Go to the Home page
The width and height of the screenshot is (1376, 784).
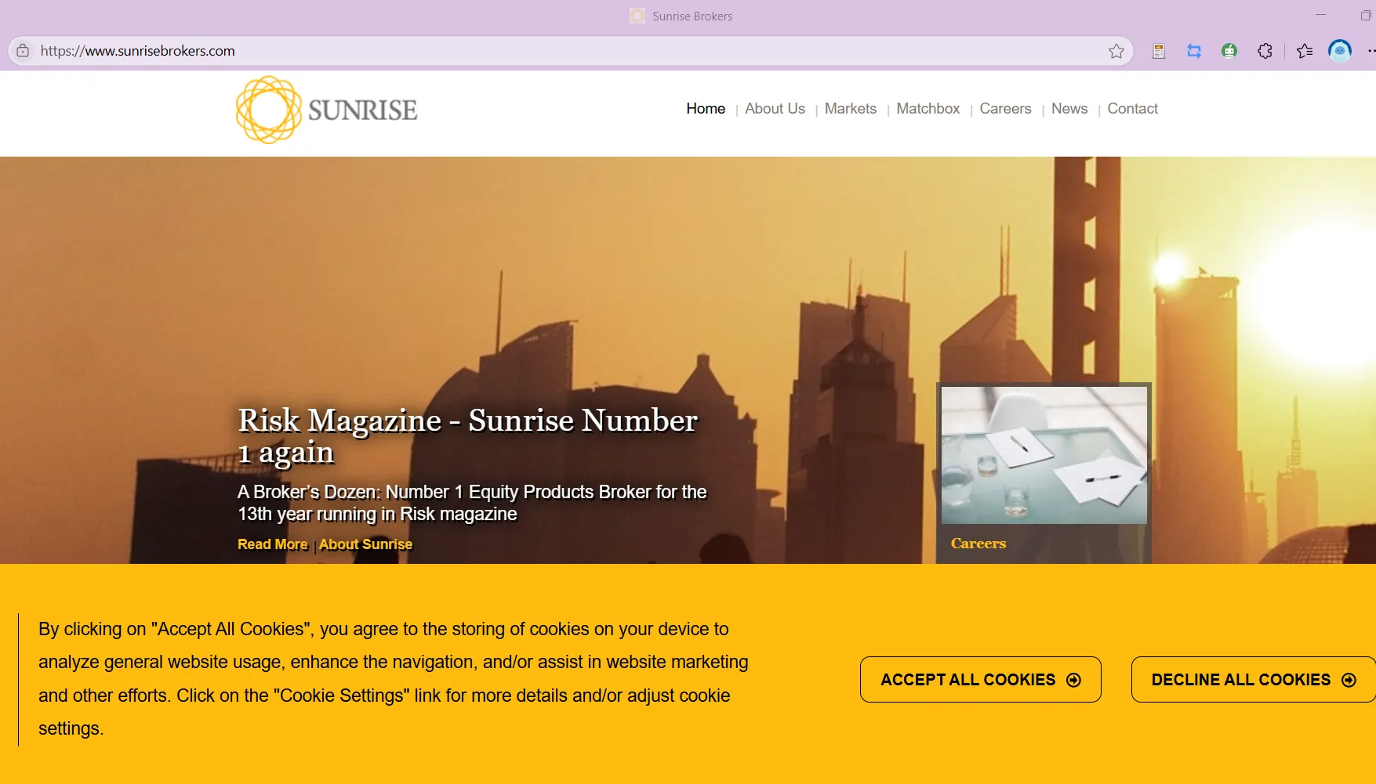pyautogui.click(x=706, y=109)
